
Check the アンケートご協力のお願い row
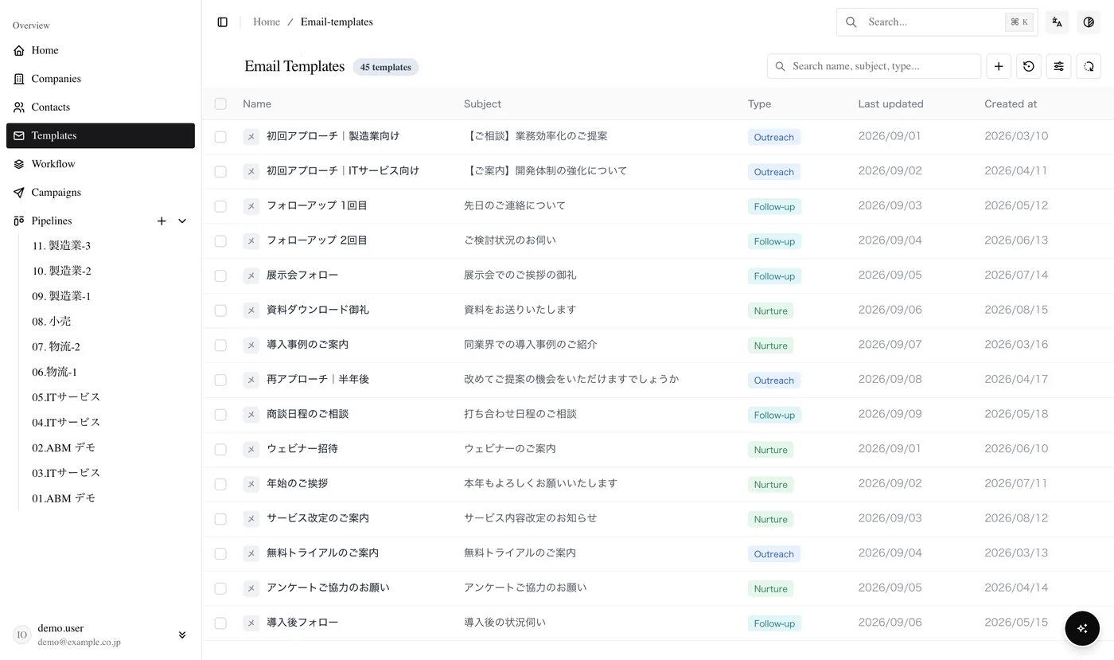[220, 588]
